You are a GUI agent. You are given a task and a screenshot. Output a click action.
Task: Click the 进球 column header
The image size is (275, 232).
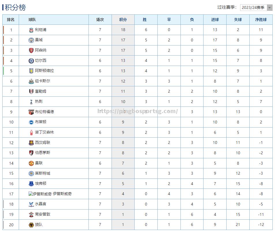(215, 20)
